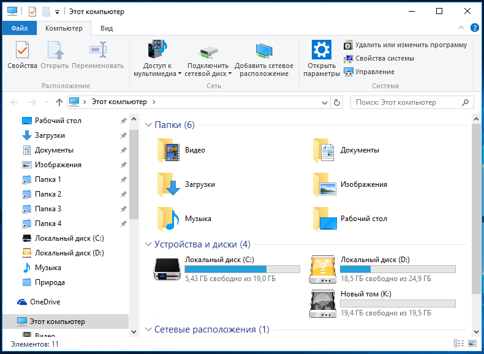Select the Новый том (K:) drive icon
This screenshot has width=484, height=354.
click(322, 303)
